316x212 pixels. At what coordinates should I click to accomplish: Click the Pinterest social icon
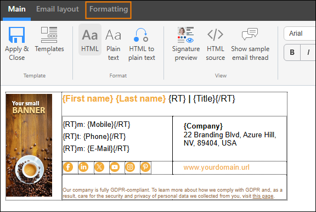145,167
